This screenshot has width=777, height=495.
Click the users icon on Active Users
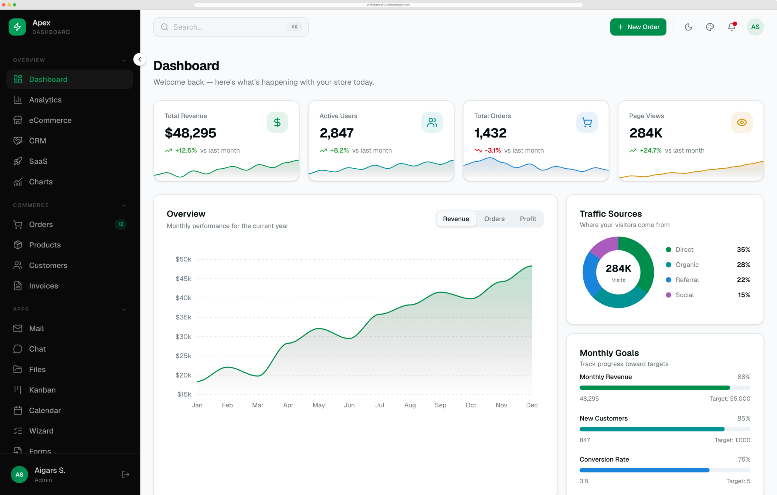(432, 122)
